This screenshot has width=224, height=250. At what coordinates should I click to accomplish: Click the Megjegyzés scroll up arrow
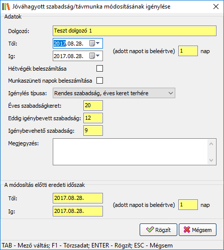[211, 144]
